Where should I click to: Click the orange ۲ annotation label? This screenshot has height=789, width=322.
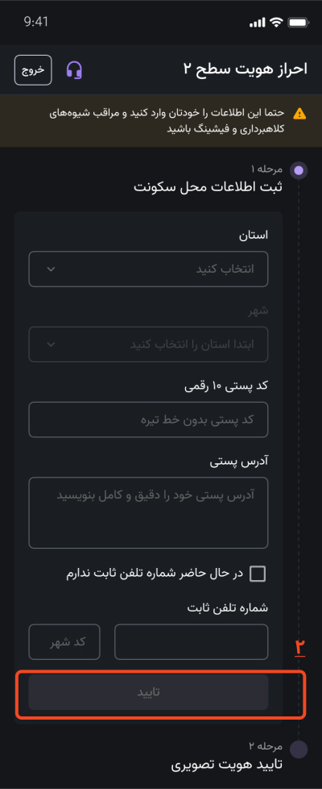[300, 648]
